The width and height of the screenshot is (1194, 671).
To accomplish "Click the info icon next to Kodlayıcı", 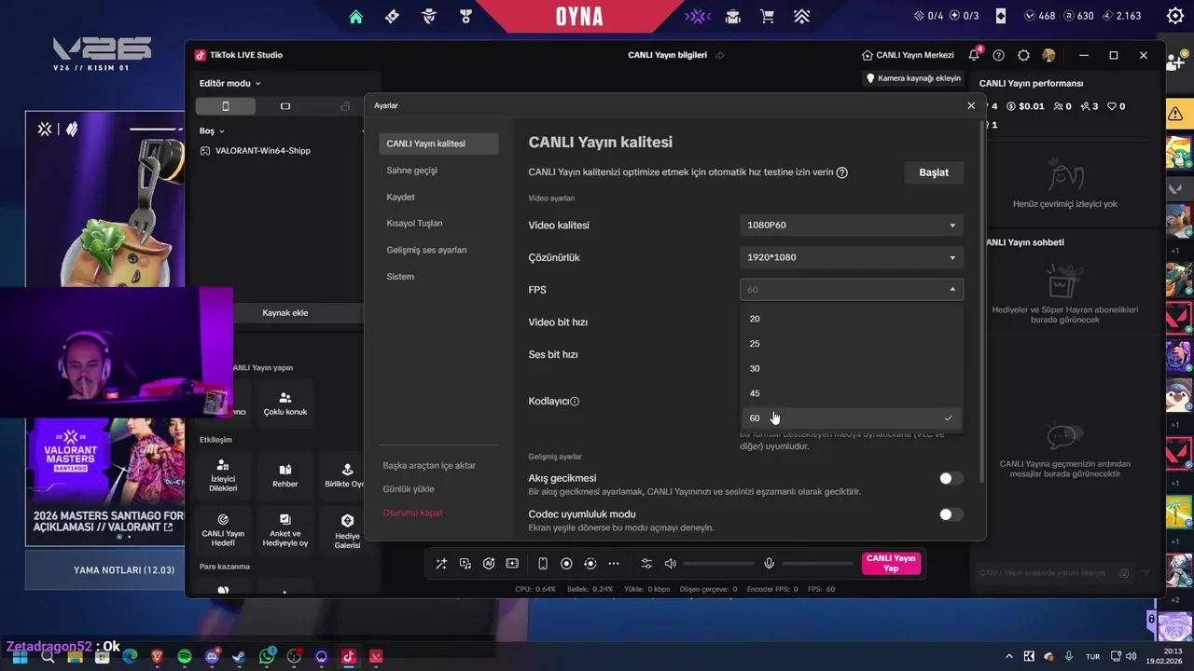I will 575,402.
